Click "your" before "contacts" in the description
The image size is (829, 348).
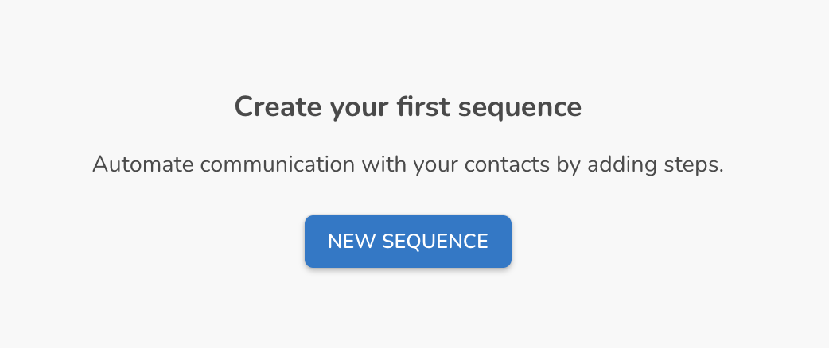tap(435, 168)
